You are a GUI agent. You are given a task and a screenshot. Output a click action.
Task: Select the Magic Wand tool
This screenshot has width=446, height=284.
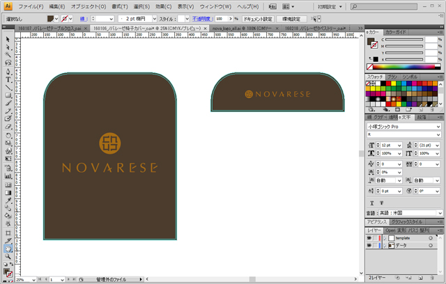pos(8,54)
